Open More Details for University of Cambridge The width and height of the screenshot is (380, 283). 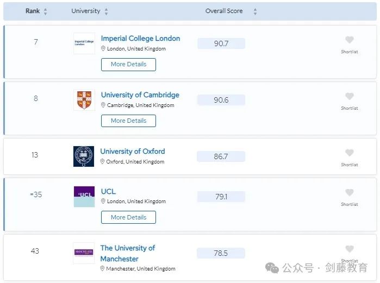128,121
